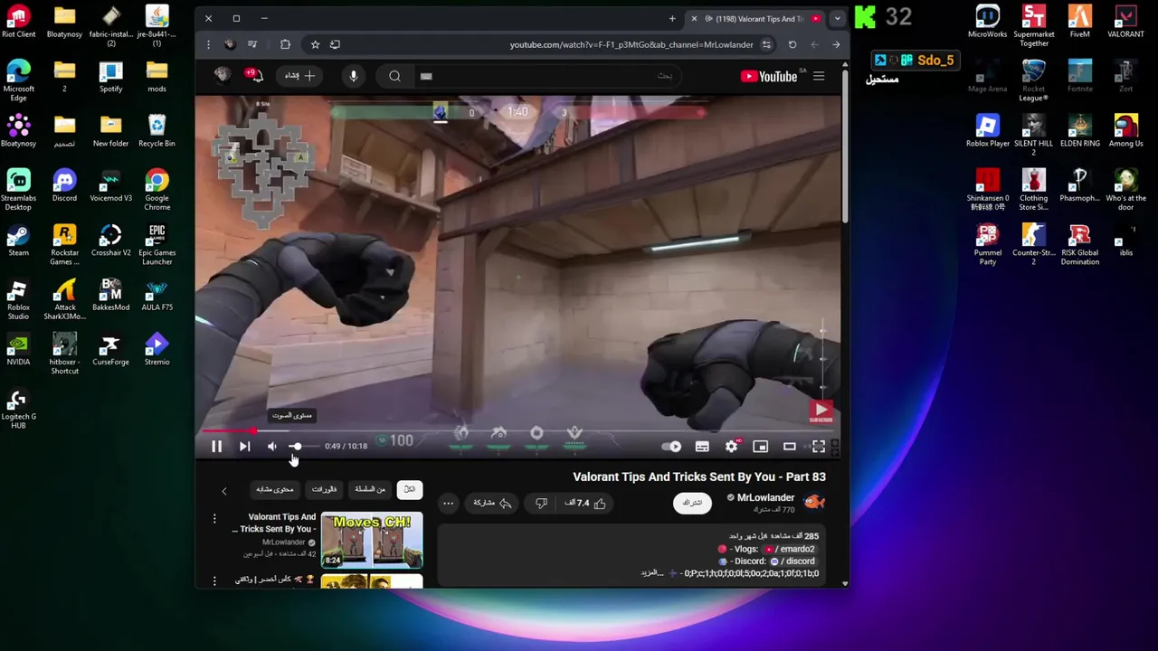Image resolution: width=1158 pixels, height=651 pixels.
Task: Click the white subscribe button beside MrLowlander
Action: point(693,503)
